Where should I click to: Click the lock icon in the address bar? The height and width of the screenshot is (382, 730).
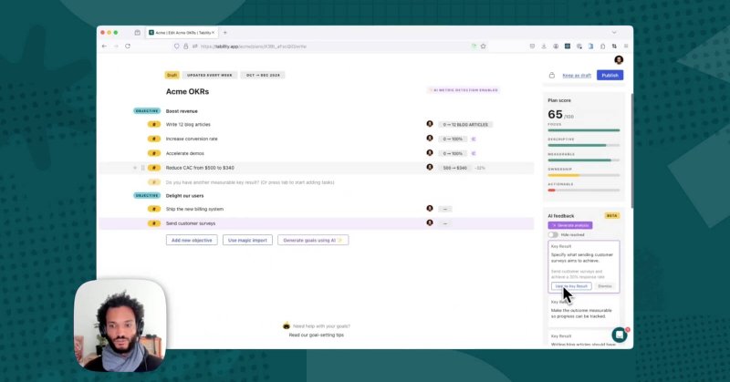pyautogui.click(x=186, y=46)
